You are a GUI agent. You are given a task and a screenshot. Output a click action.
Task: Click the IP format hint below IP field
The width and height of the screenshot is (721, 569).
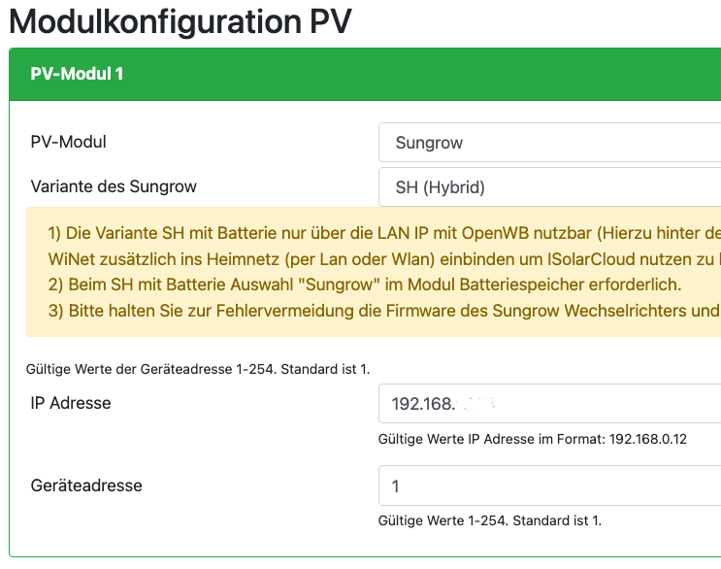(532, 439)
